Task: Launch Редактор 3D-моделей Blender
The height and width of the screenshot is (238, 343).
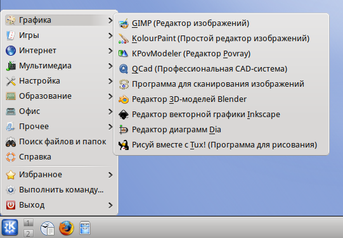Action: pos(221,99)
